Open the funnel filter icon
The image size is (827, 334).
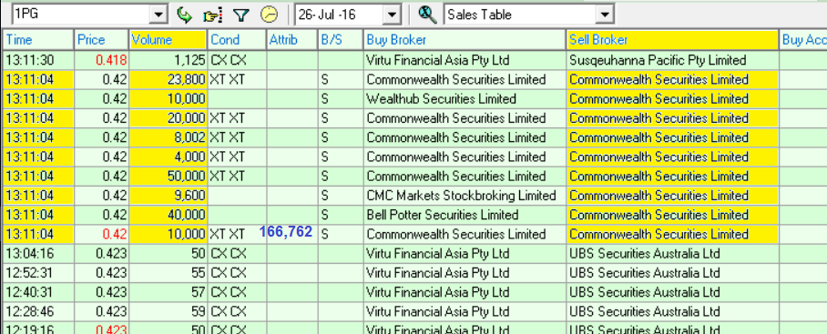[241, 15]
